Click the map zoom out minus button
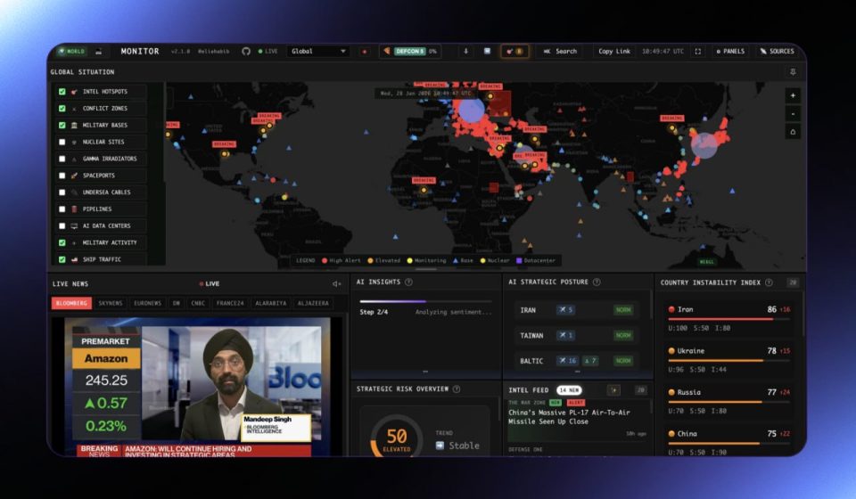Viewport: 856px width, 499px height. click(x=793, y=114)
